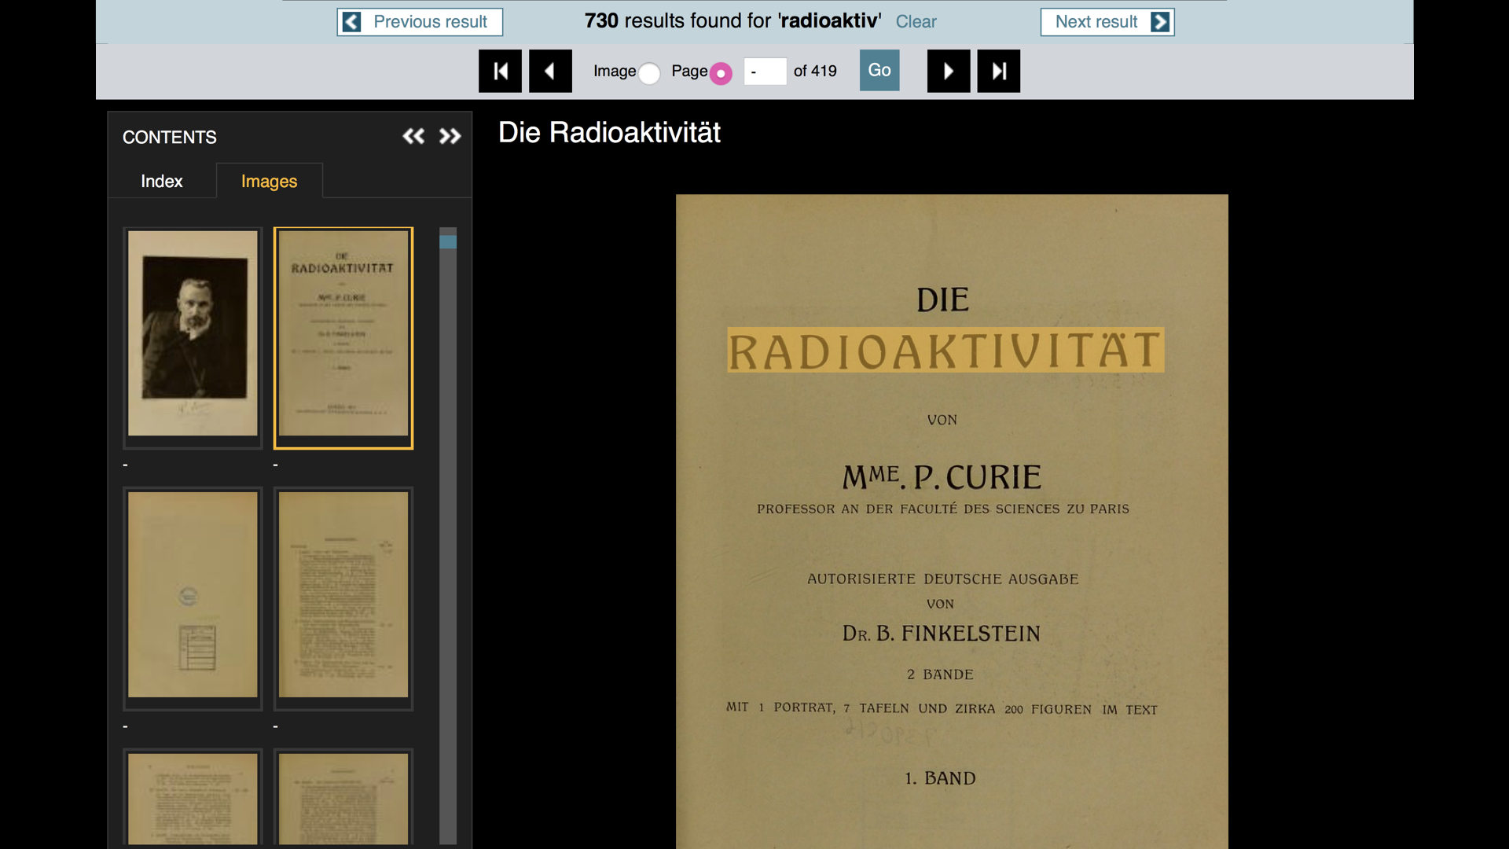This screenshot has width=1509, height=849.
Task: Open the Curie portrait thumbnail
Action: (x=193, y=334)
